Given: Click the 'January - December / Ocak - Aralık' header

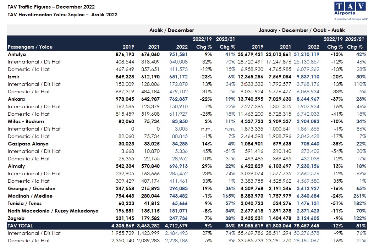Looking at the screenshot, I should [x=302, y=30].
